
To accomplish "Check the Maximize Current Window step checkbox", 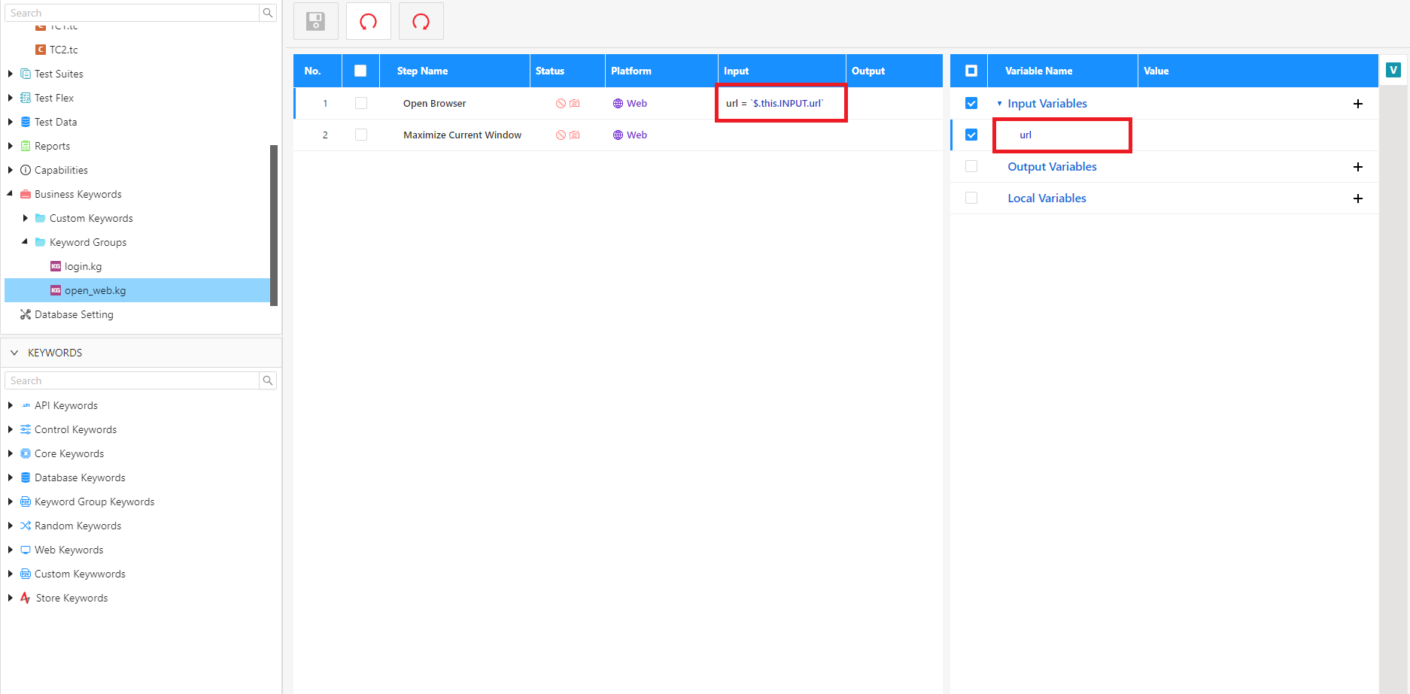I will [x=361, y=135].
